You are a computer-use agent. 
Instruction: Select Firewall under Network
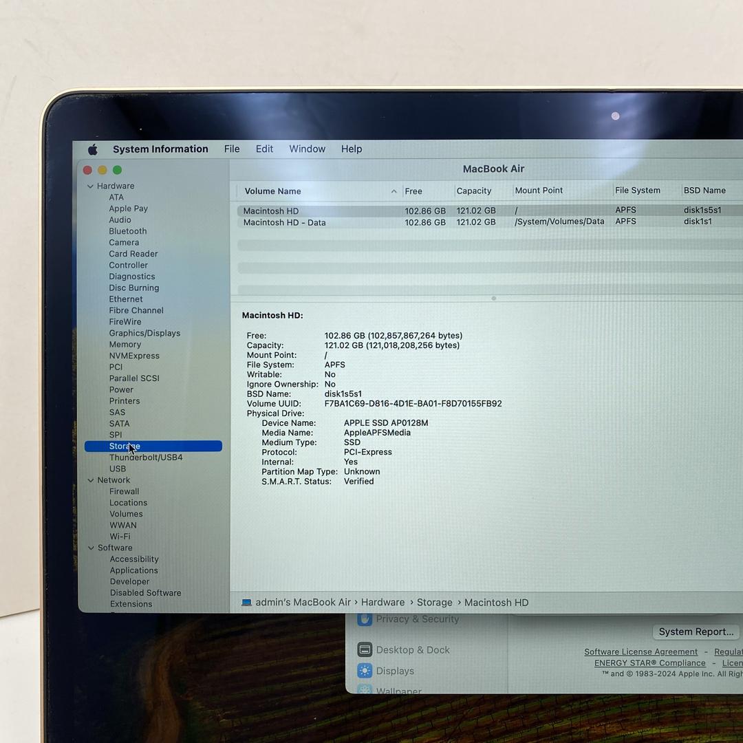[124, 492]
